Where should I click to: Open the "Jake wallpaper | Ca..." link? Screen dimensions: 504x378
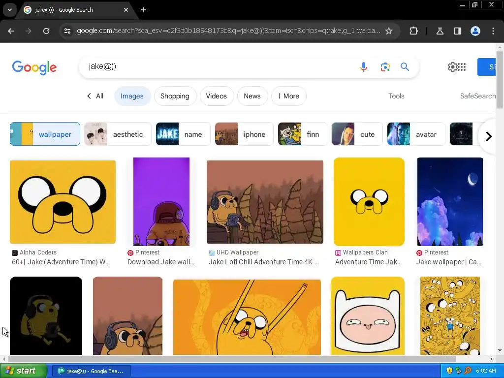click(x=449, y=262)
